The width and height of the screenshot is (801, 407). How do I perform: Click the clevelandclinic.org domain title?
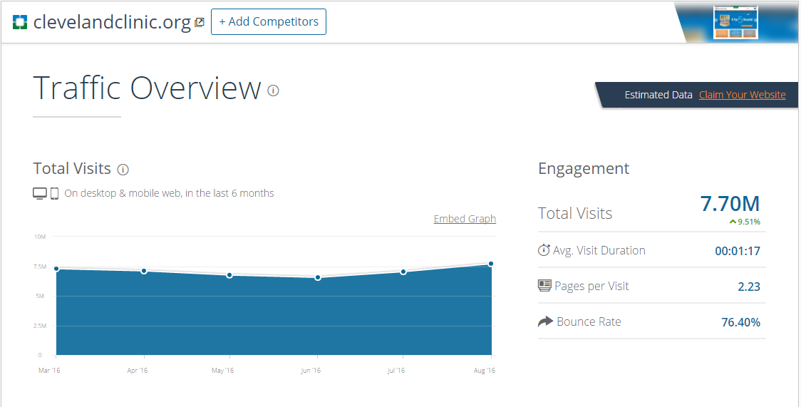coord(112,22)
